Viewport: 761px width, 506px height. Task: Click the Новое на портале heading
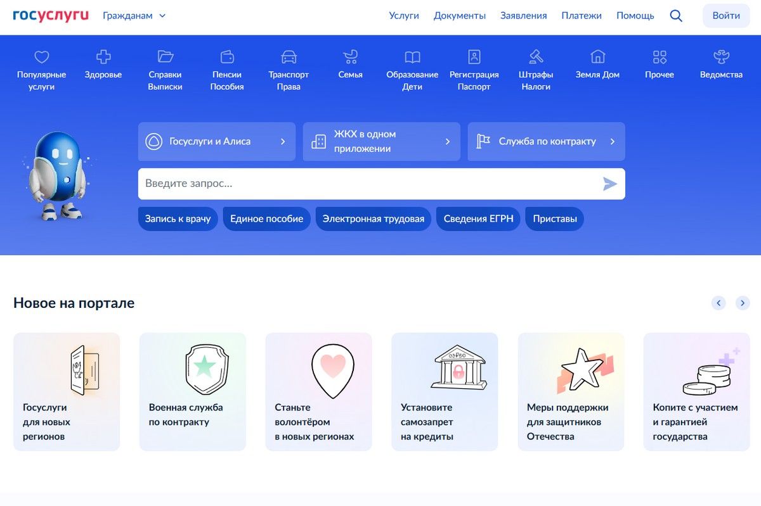(74, 303)
